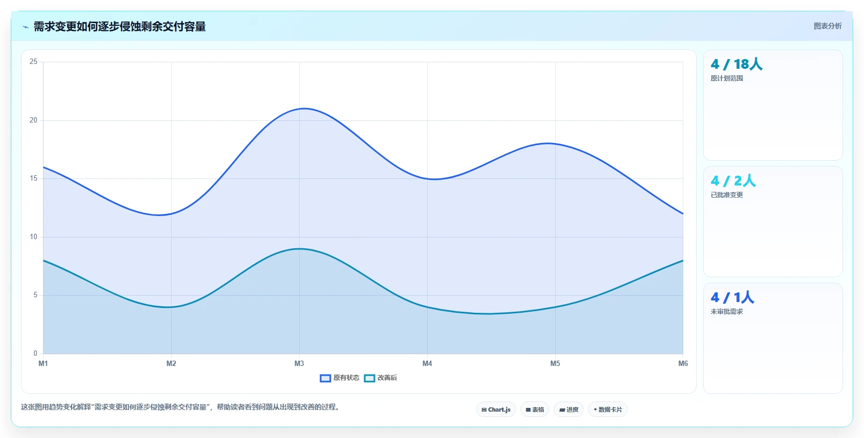Image resolution: width=864 pixels, height=438 pixels.
Task: Click the teal 改善后 legend color box
Action: 370,378
